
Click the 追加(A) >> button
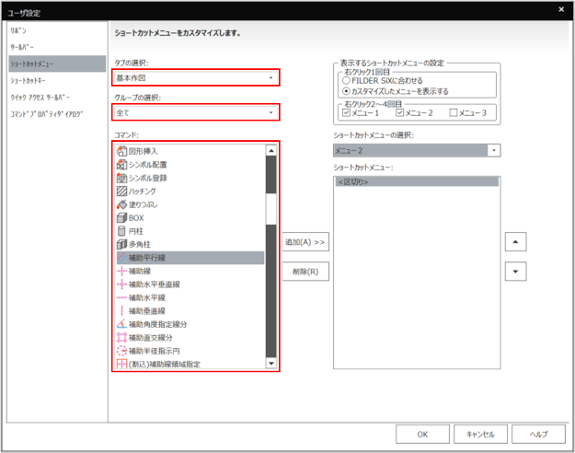pos(305,241)
